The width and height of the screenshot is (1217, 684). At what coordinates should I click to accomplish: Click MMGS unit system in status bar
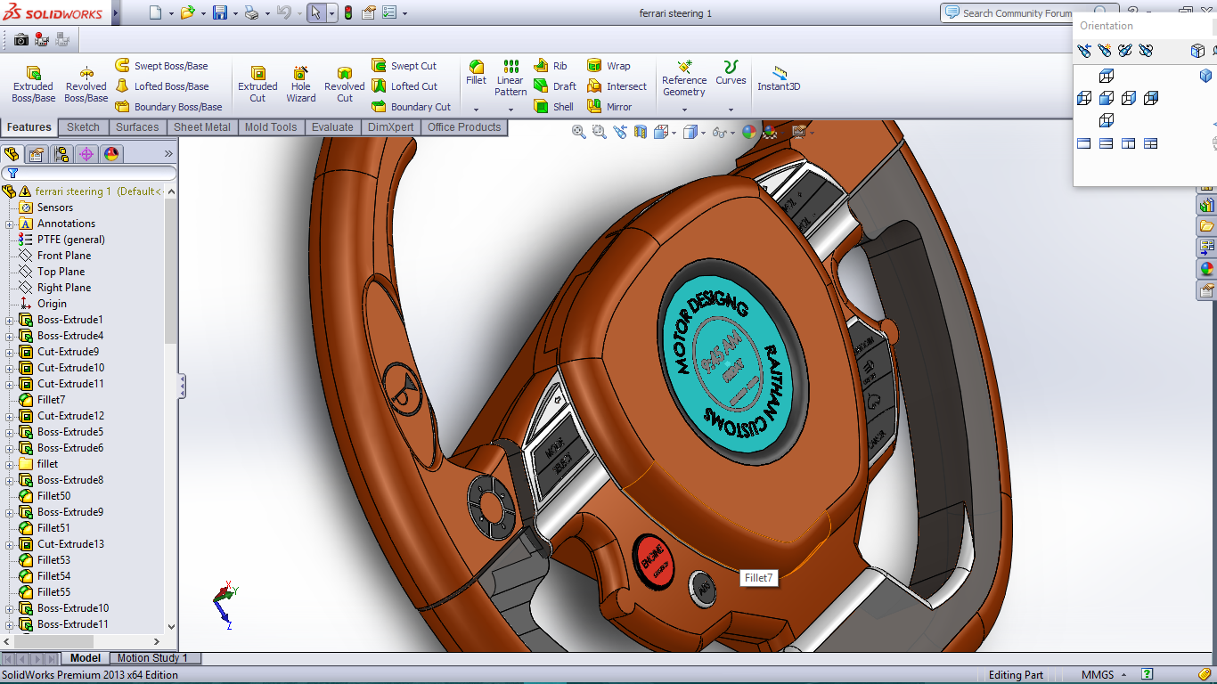[x=1098, y=675]
